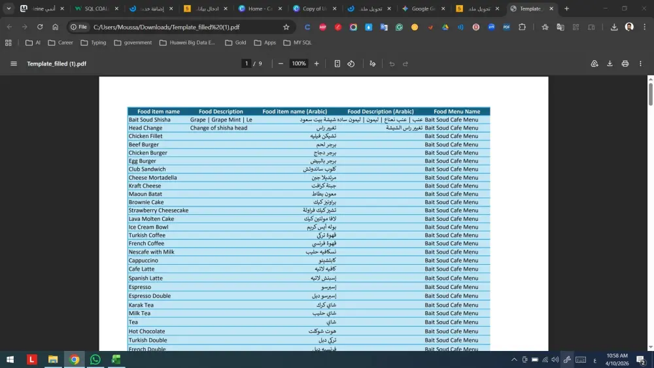The width and height of the screenshot is (654, 368).
Task: Open the Gold bookmarks folder
Action: pyautogui.click(x=235, y=42)
